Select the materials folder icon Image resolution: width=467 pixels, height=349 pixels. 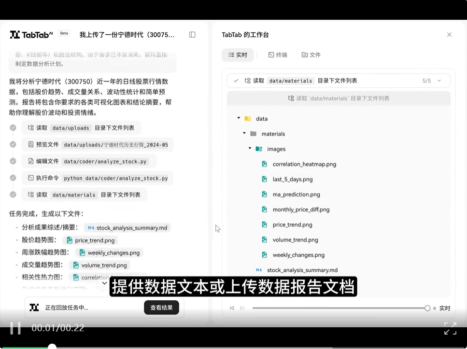(x=254, y=134)
